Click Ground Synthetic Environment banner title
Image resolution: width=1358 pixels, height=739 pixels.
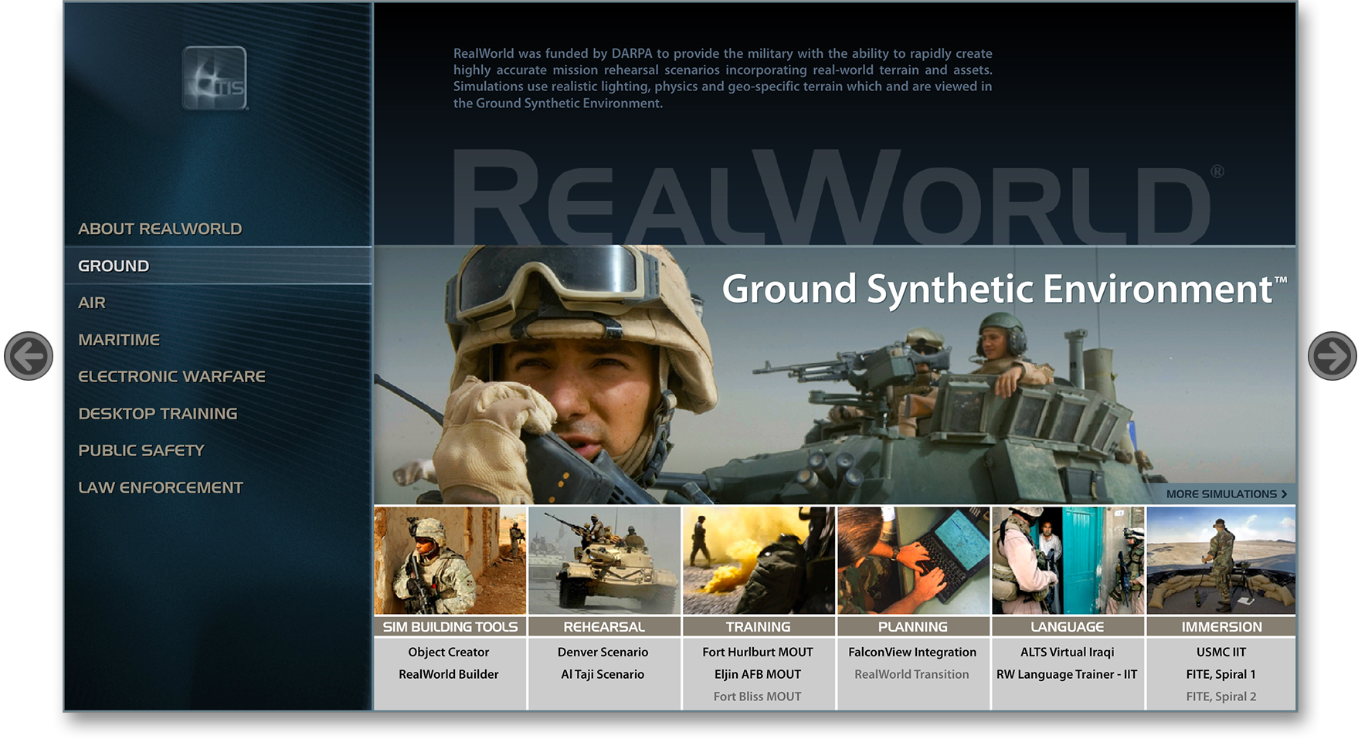tap(1004, 290)
